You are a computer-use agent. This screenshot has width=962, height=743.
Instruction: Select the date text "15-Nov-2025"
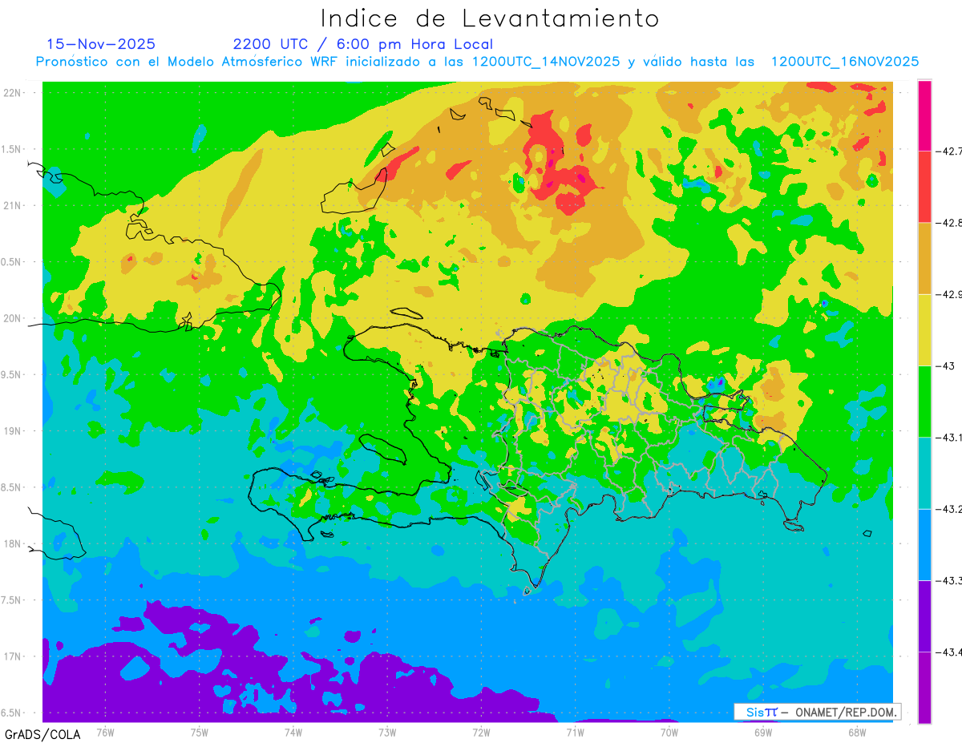click(x=101, y=44)
